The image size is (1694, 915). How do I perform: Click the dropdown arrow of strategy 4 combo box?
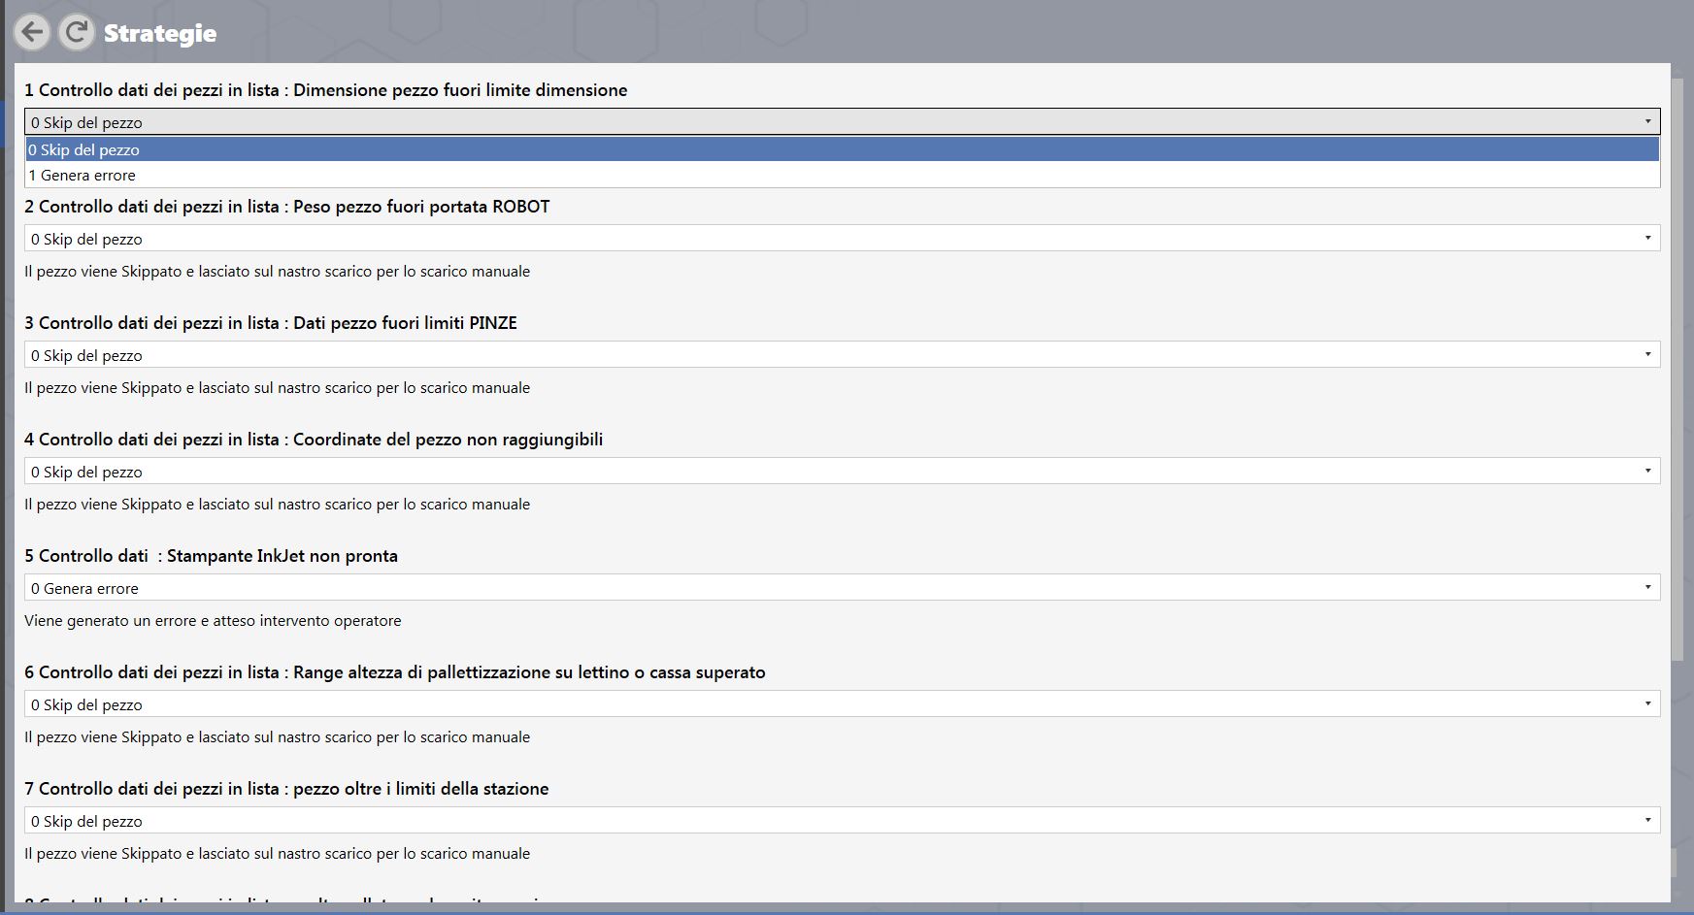(x=1647, y=471)
